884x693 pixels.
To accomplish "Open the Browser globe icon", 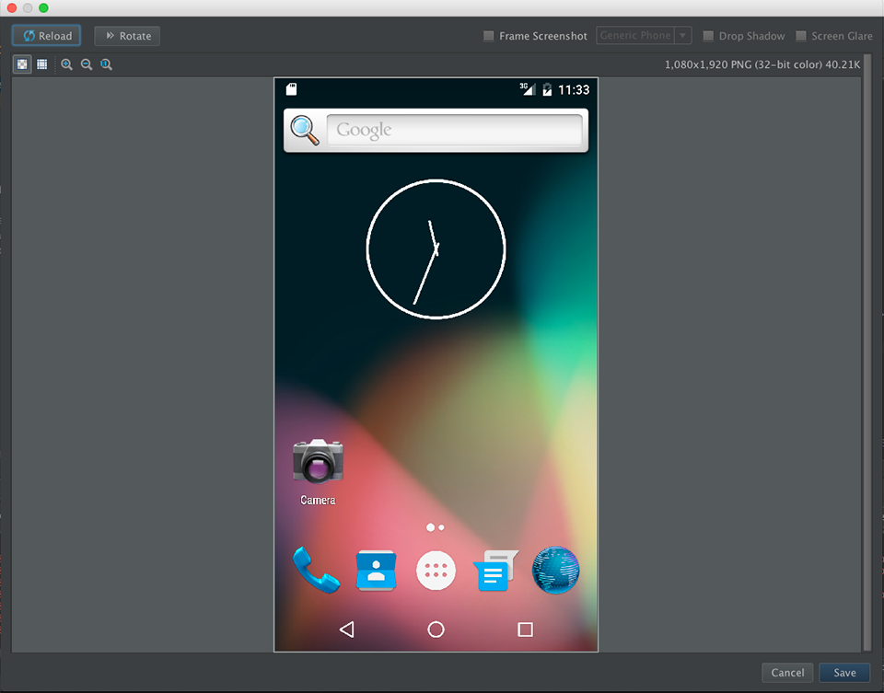I will click(556, 571).
